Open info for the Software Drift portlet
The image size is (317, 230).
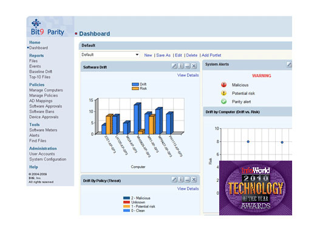click(181, 66)
